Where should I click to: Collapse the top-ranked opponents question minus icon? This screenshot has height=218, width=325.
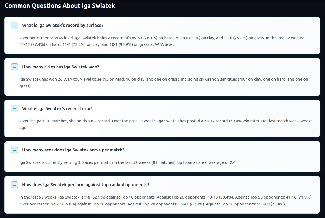coord(14,185)
